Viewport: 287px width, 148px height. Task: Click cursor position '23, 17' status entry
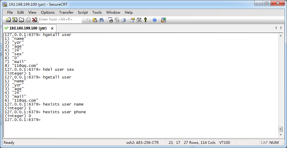(174, 143)
